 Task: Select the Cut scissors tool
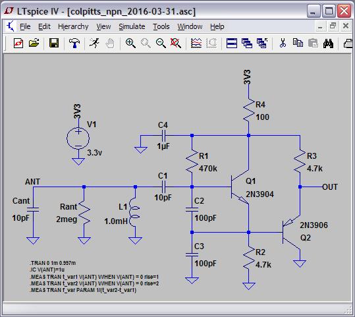pos(283,43)
